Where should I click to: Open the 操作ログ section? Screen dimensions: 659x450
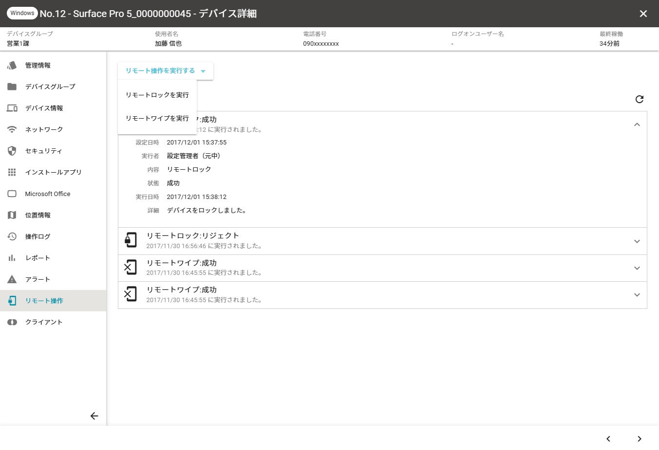click(x=38, y=236)
